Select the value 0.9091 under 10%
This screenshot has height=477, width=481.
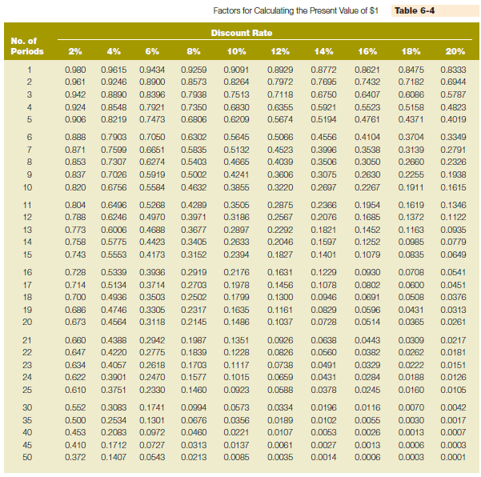coord(236,70)
